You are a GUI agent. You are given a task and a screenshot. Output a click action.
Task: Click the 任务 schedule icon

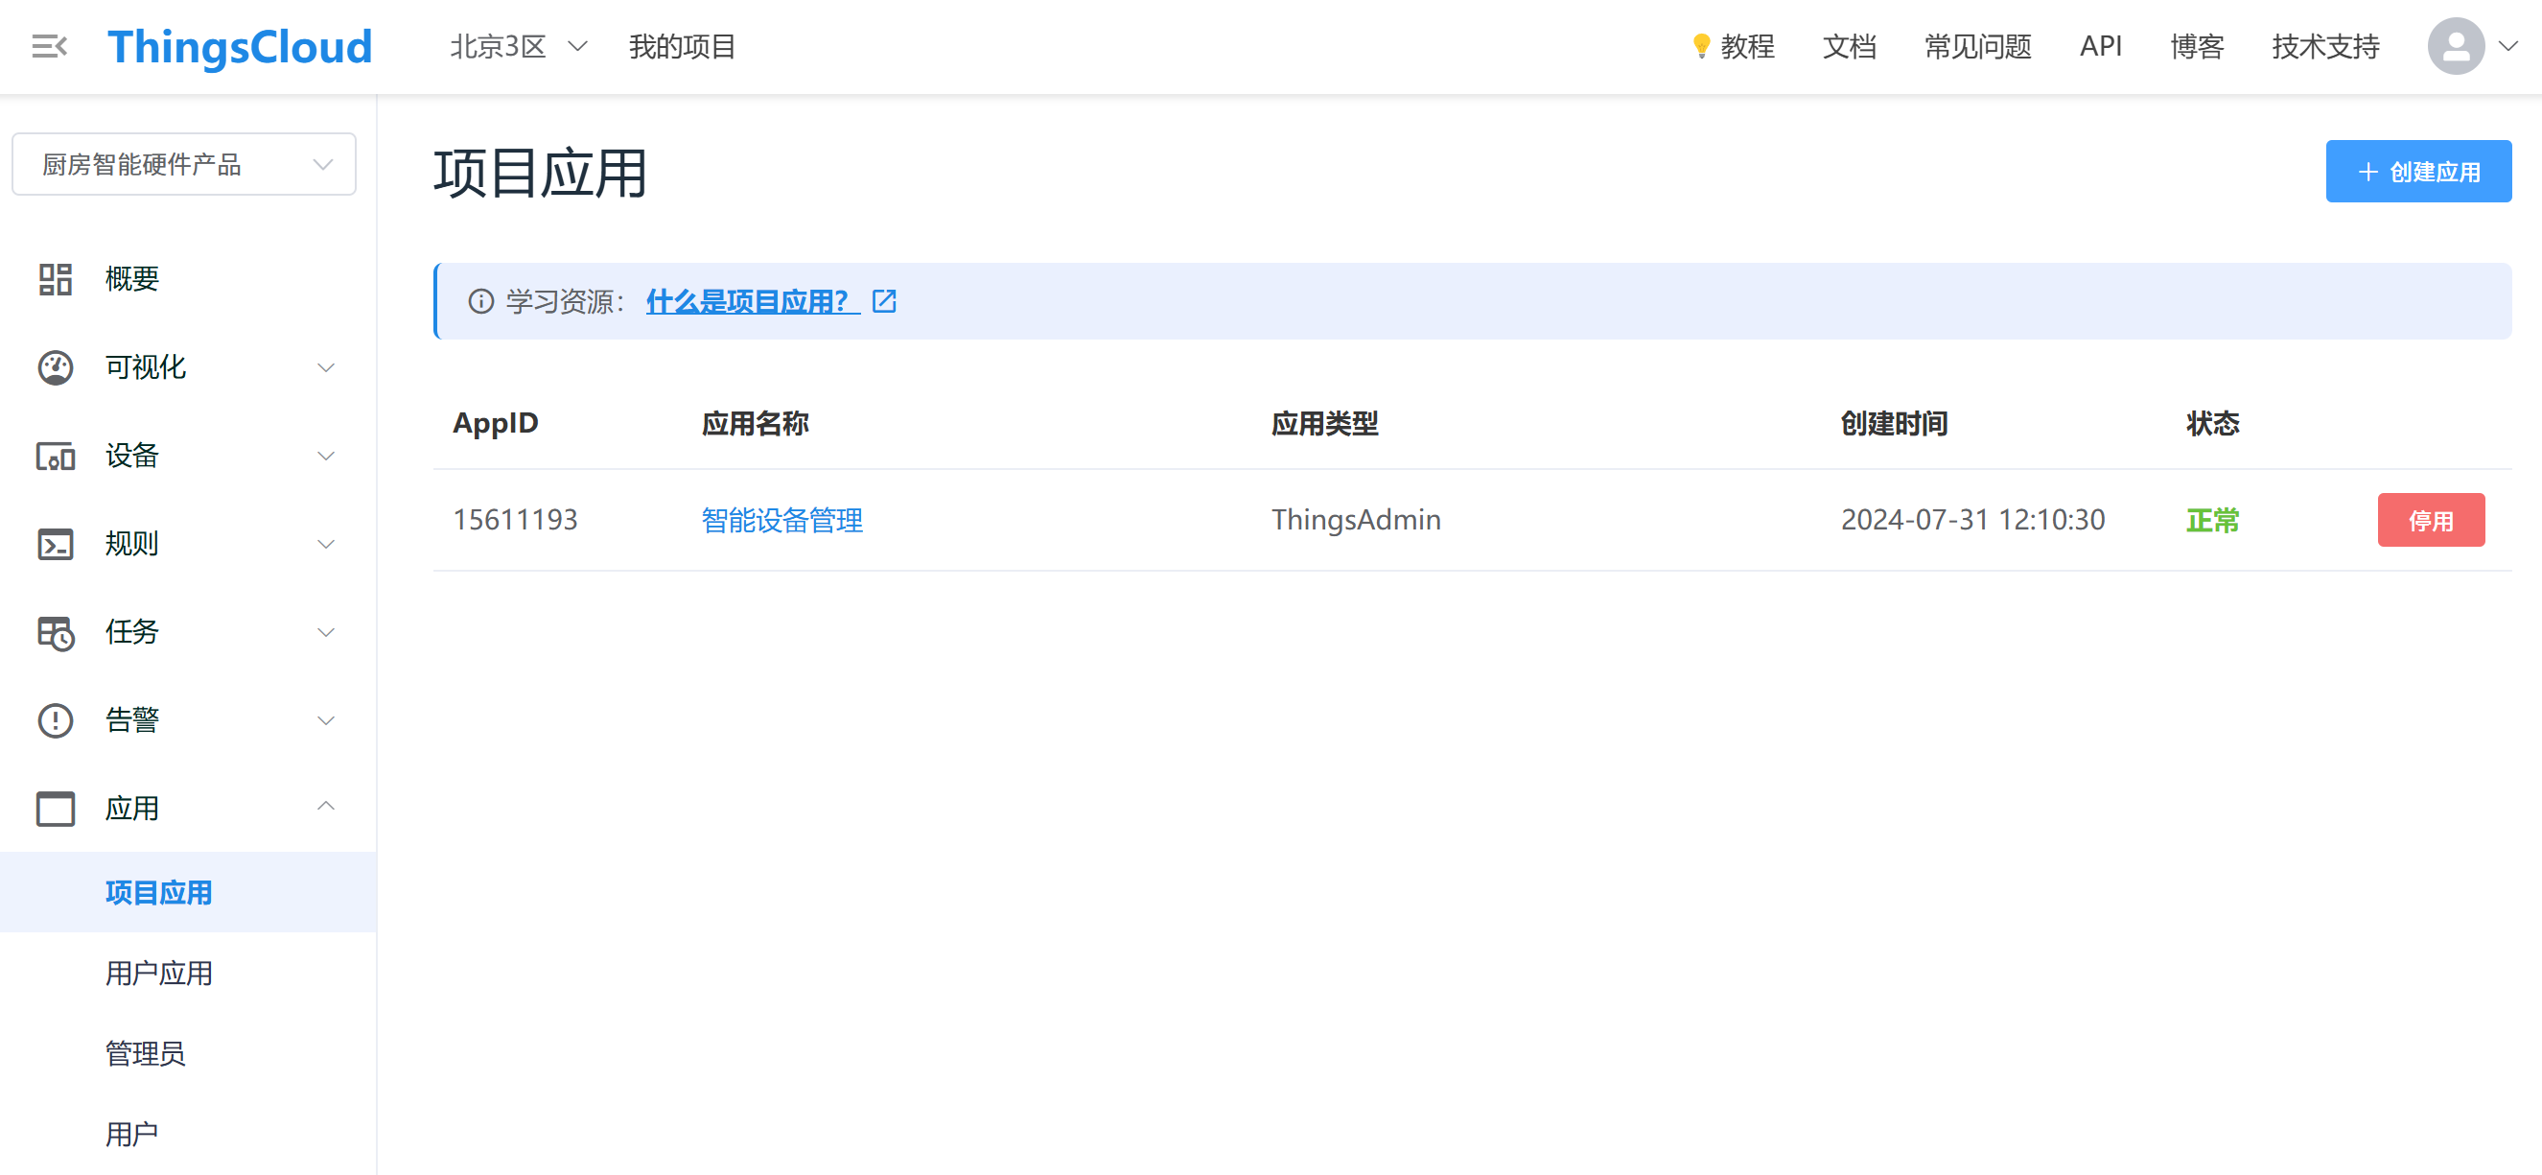click(56, 633)
